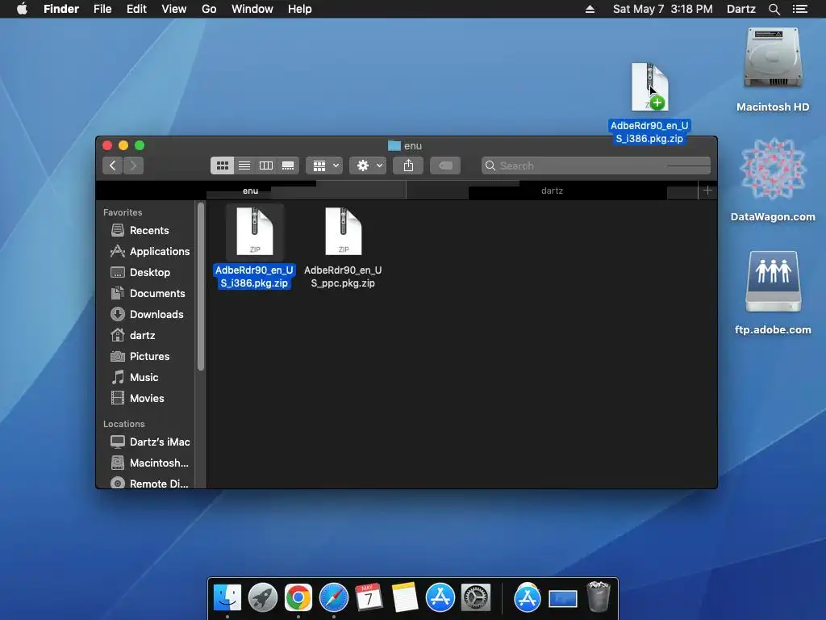The width and height of the screenshot is (826, 620).
Task: Open Spotlight search in menu bar
Action: coord(774,9)
